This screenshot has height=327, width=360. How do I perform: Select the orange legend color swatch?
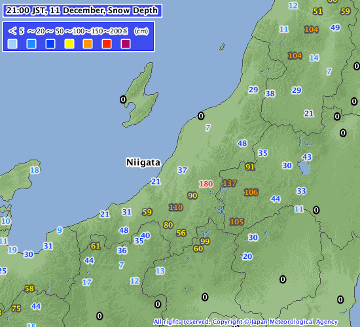coord(88,44)
